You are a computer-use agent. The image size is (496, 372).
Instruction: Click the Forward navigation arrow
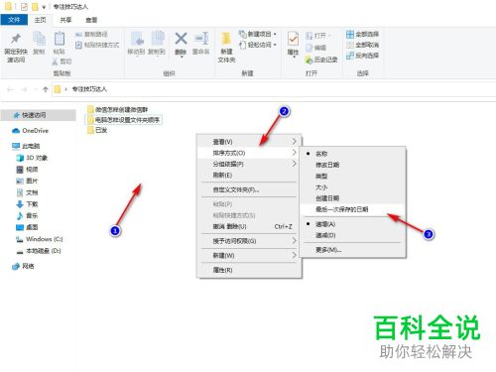24,89
